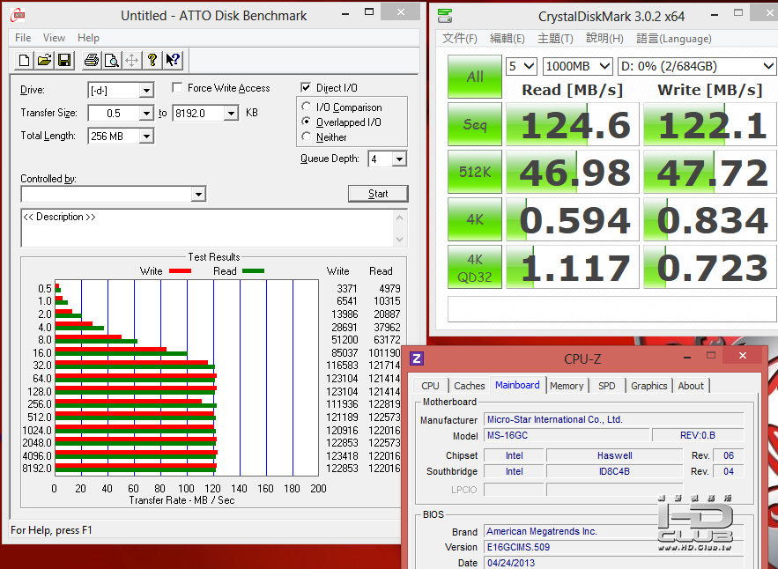Activate the context help arrow icon
This screenshot has width=778, height=569.
click(x=173, y=60)
